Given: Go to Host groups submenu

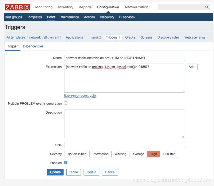Looking at the screenshot, I should click(13, 17).
